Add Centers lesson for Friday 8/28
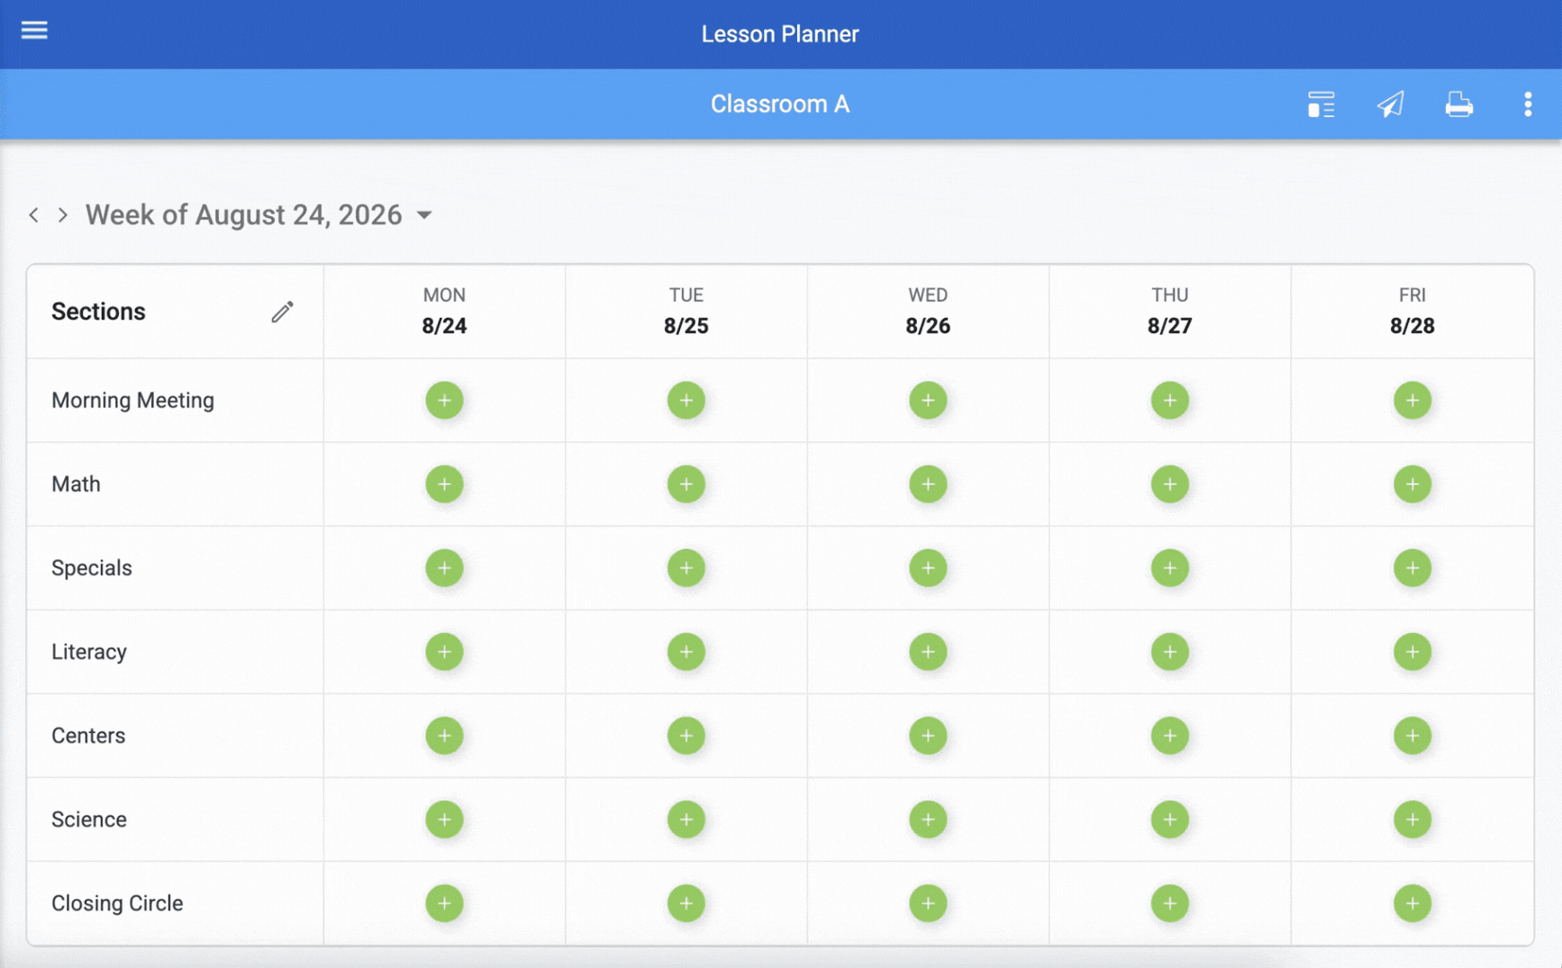Viewport: 1562px width, 968px height. tap(1412, 736)
